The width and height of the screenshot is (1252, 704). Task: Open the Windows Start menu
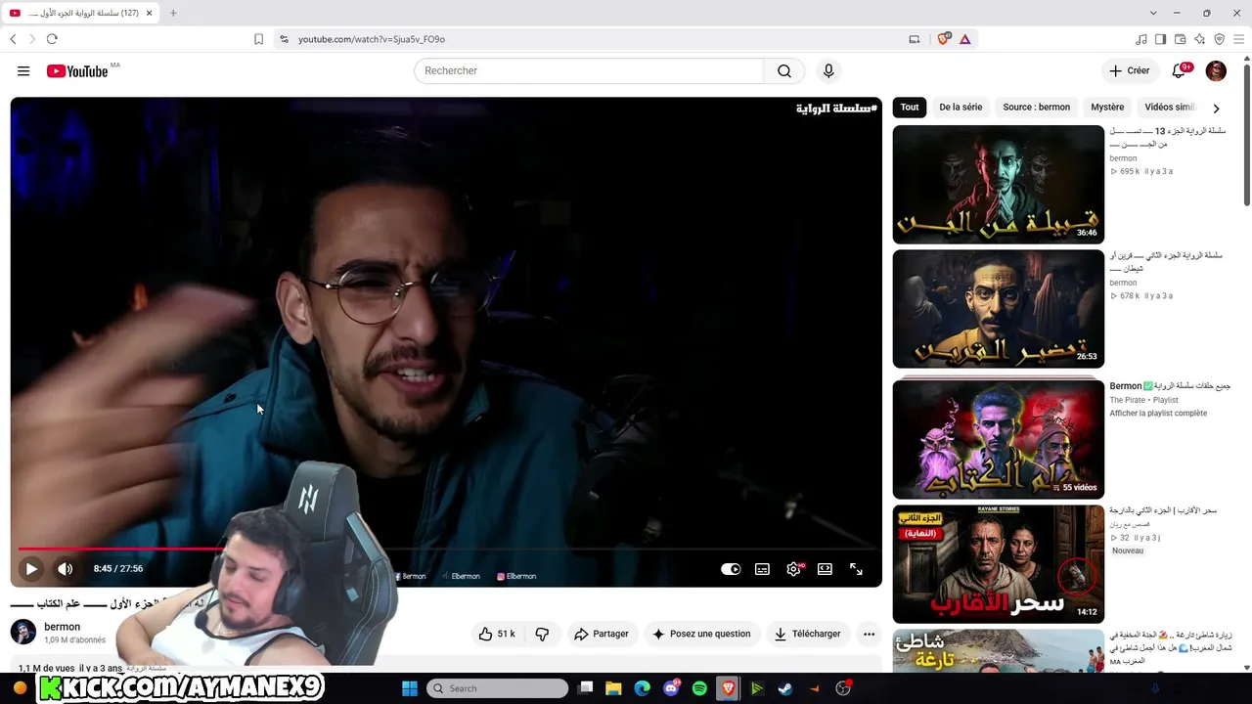tap(410, 688)
